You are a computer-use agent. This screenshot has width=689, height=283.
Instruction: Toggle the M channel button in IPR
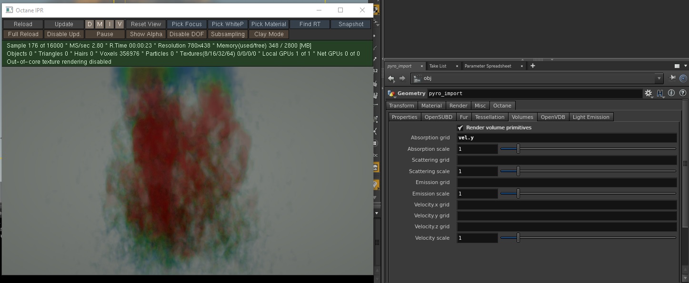[x=100, y=24]
